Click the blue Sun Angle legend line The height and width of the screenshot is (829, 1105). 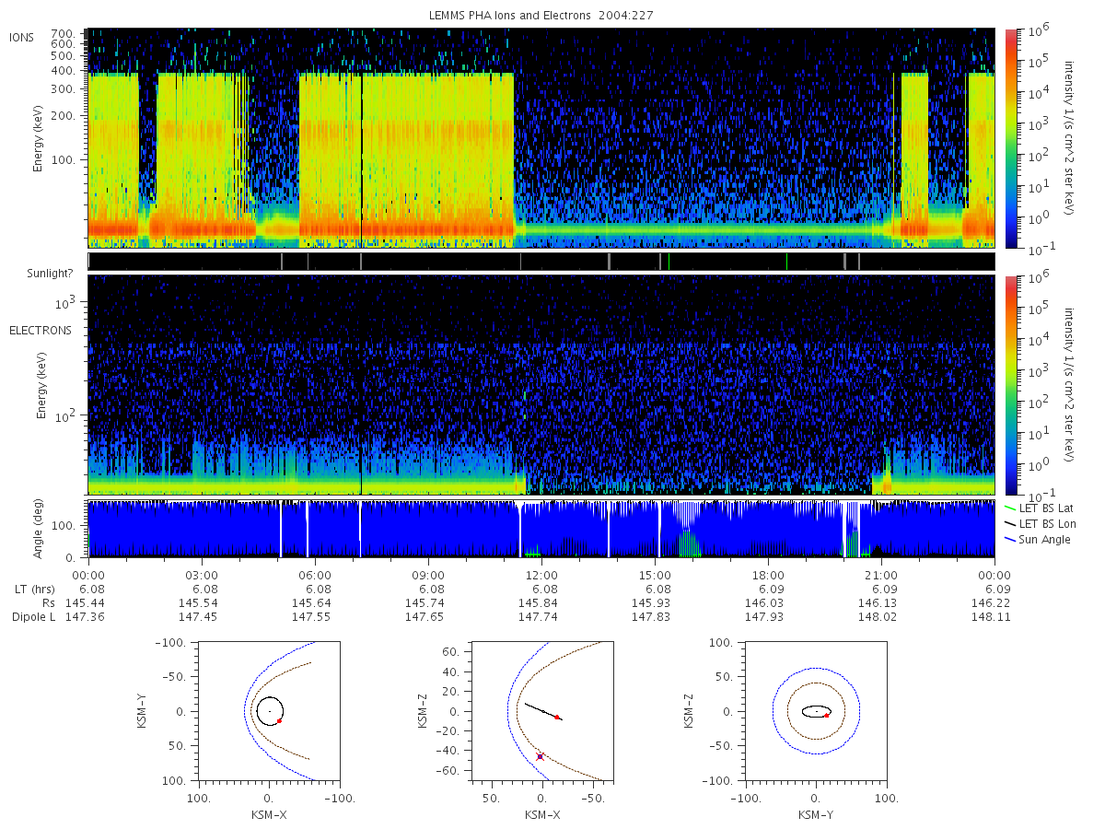1009,540
